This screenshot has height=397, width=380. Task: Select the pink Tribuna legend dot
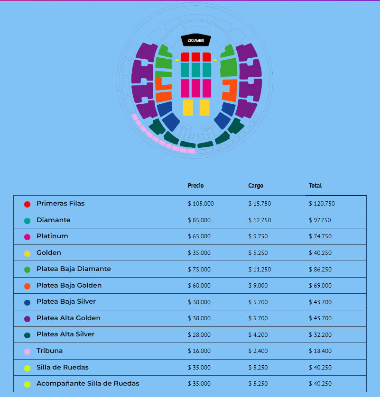(27, 352)
